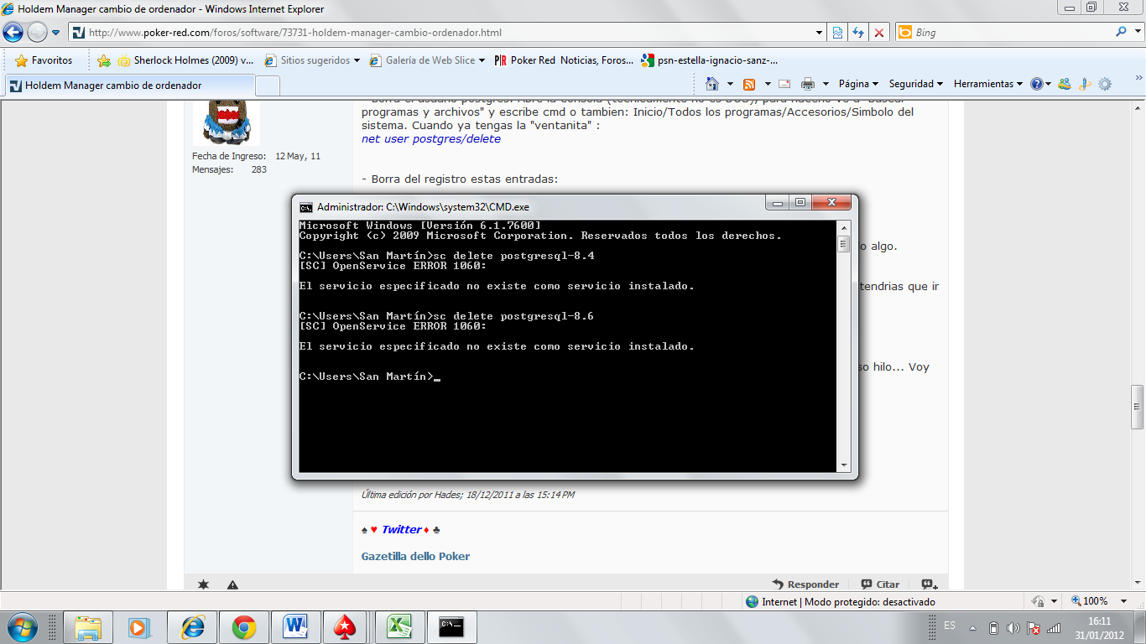Open Action Center flag tray icon
1146x644 pixels.
[1034, 628]
